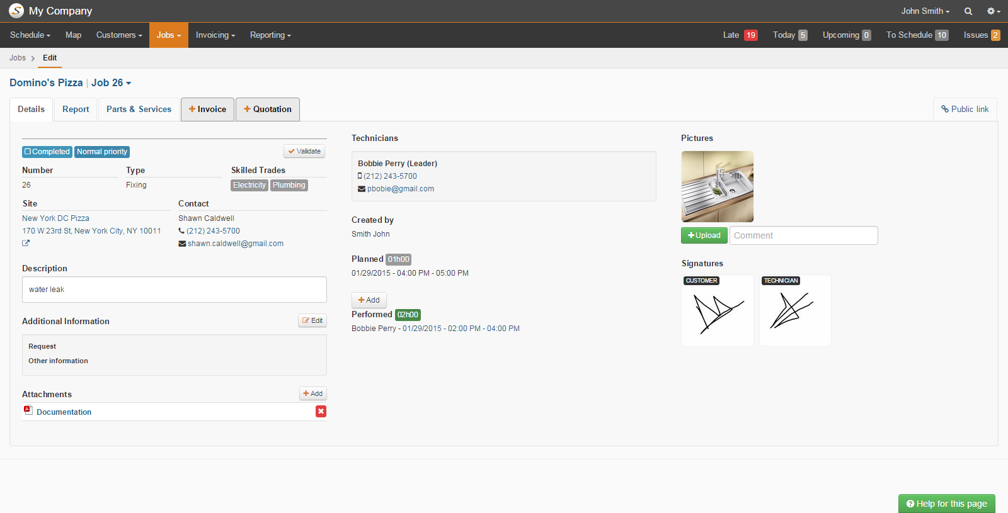Show Today jobs counter
This screenshot has width=1008, height=513.
[790, 35]
